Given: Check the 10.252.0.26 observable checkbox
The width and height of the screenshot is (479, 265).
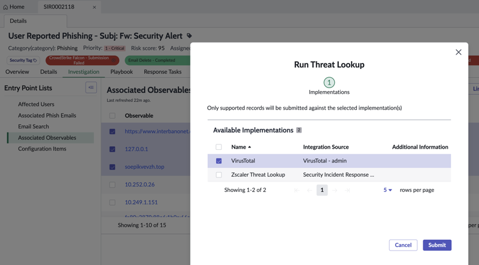Looking at the screenshot, I should click(x=113, y=185).
